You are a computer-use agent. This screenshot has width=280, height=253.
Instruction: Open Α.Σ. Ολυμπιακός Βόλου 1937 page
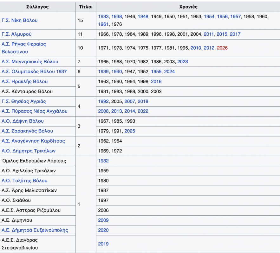34,71
